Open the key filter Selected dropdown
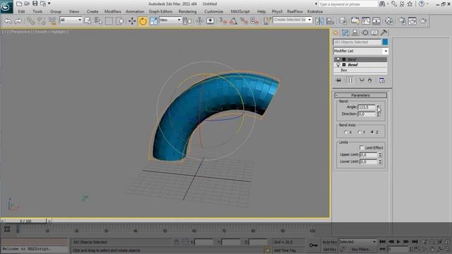Image resolution: width=452 pixels, height=254 pixels. coord(357,242)
